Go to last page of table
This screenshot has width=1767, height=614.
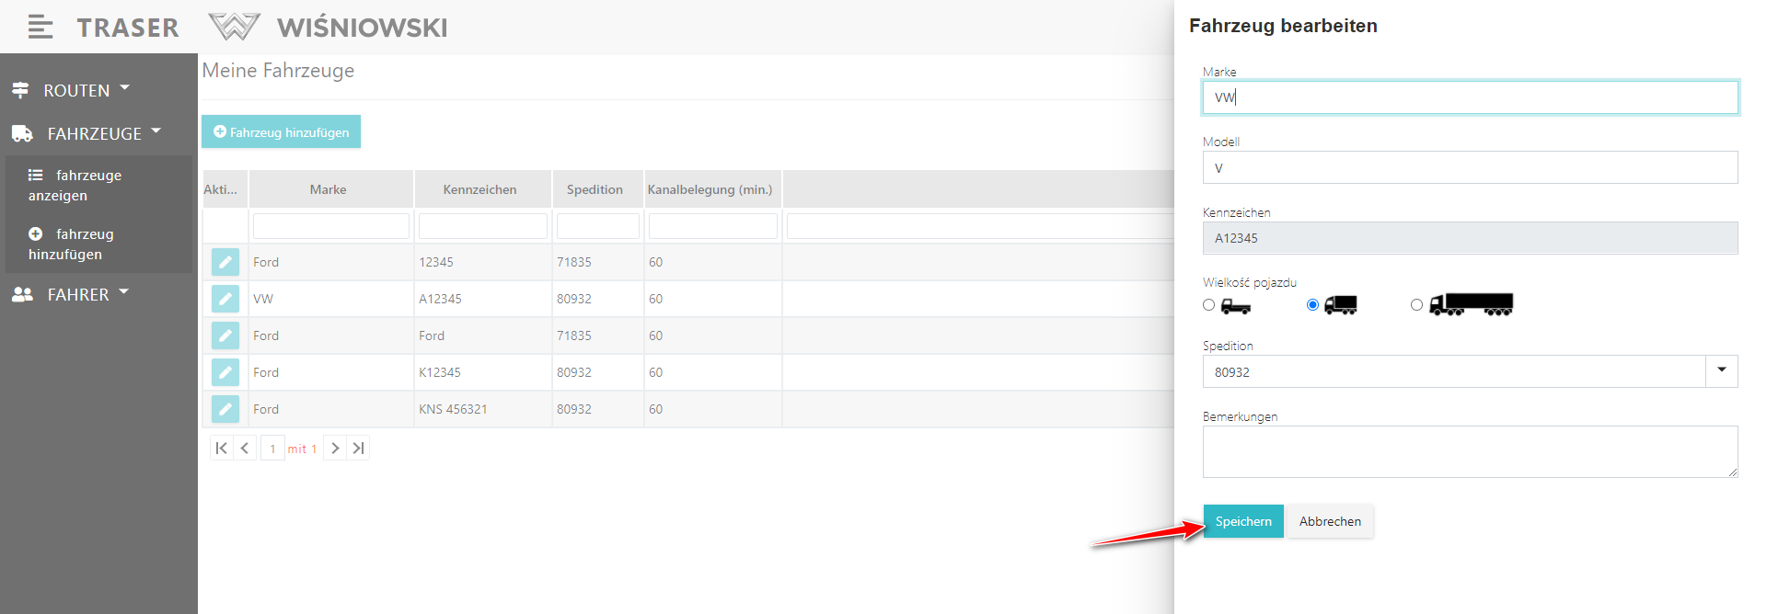coord(359,449)
